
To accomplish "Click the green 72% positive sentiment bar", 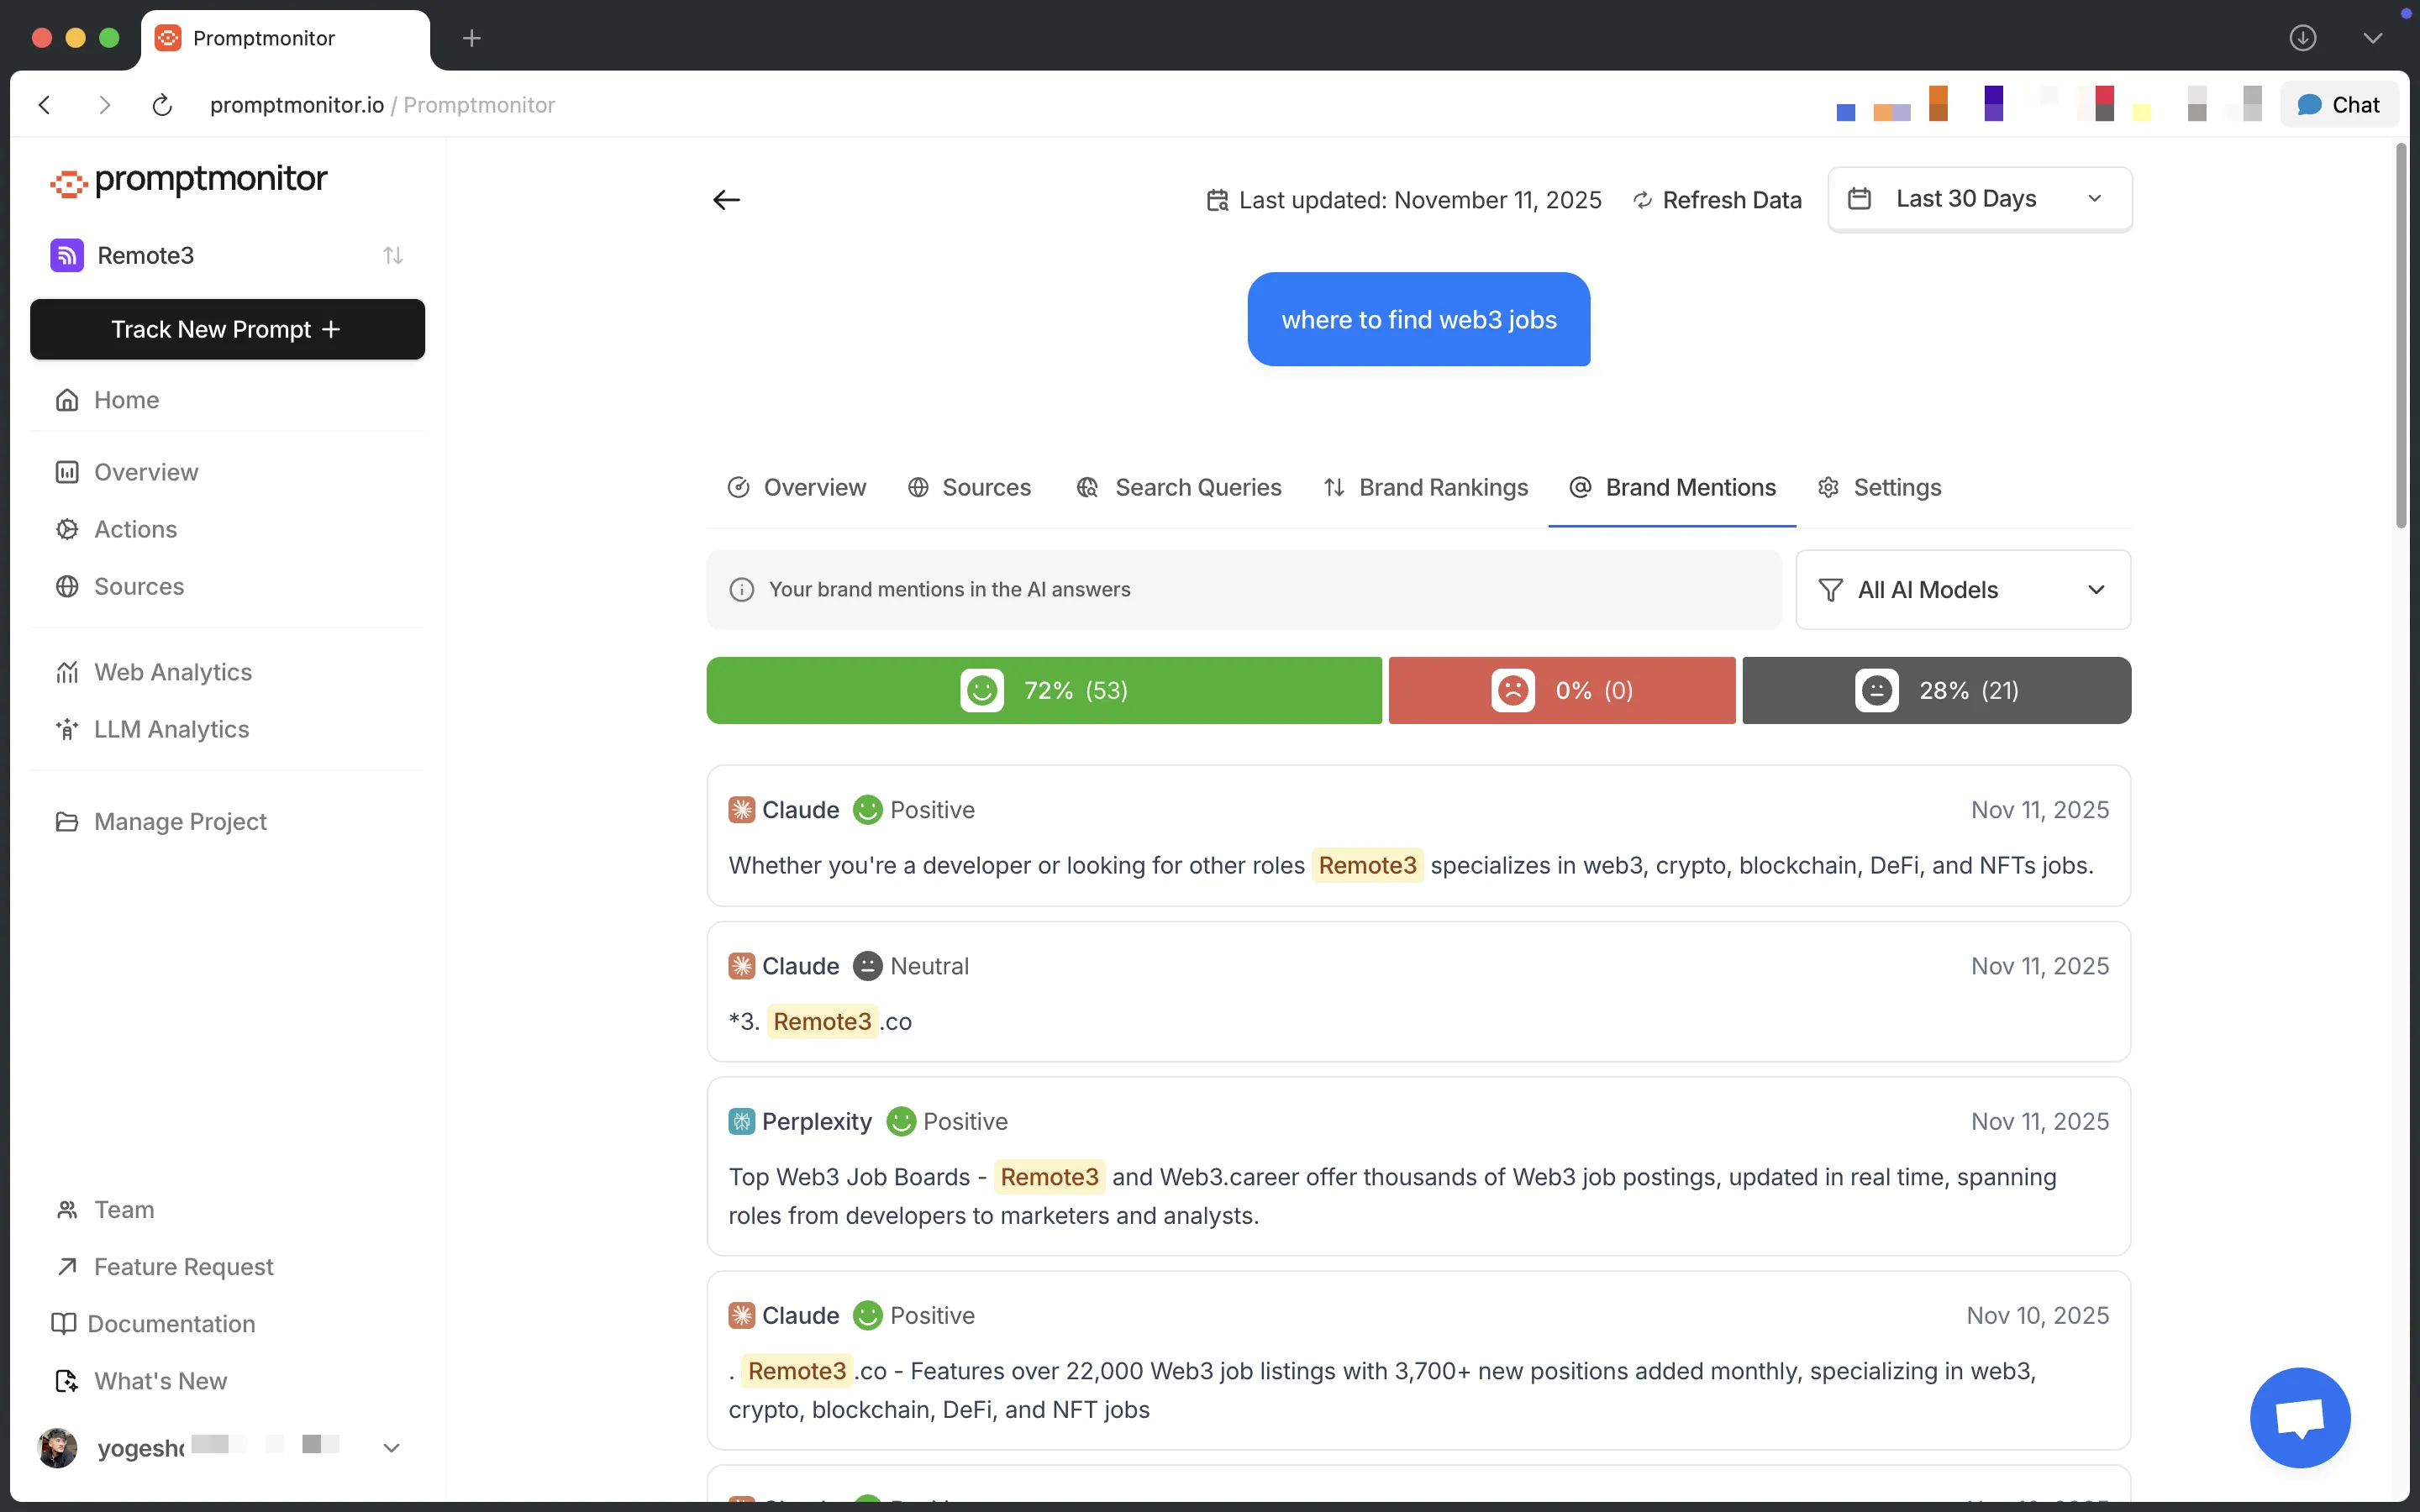I will (x=1043, y=690).
